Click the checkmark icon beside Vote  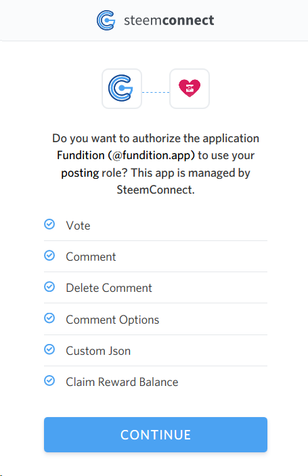coord(49,224)
